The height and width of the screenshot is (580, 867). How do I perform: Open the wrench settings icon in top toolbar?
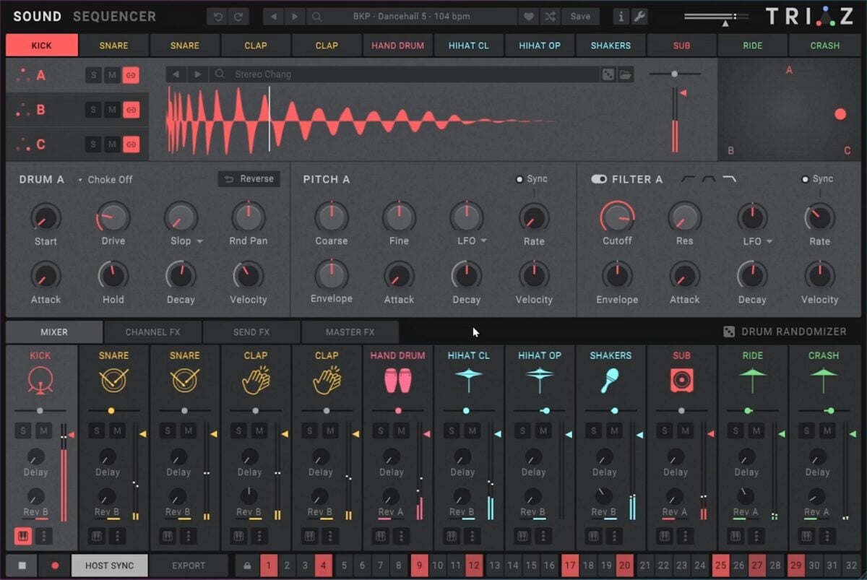639,16
